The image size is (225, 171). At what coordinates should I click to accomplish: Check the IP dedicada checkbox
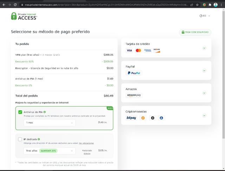pyautogui.click(x=20, y=139)
